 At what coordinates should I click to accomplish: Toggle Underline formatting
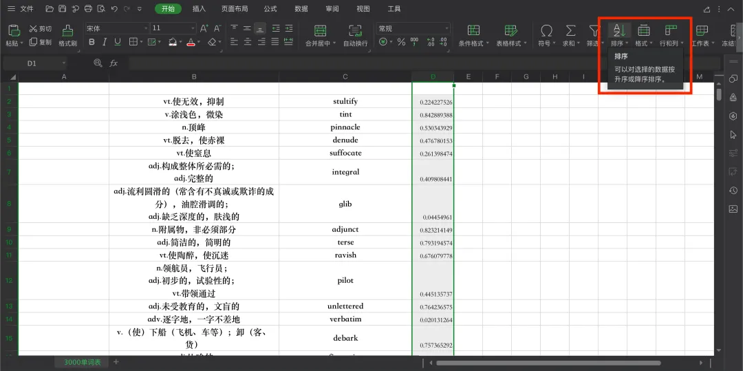[x=118, y=42]
